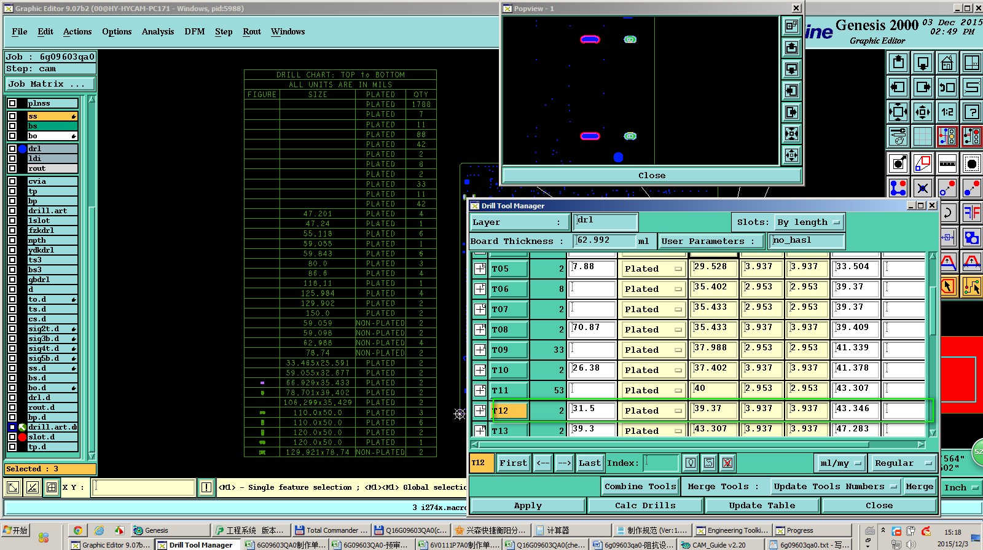Click Popview pan-left icon

click(792, 90)
